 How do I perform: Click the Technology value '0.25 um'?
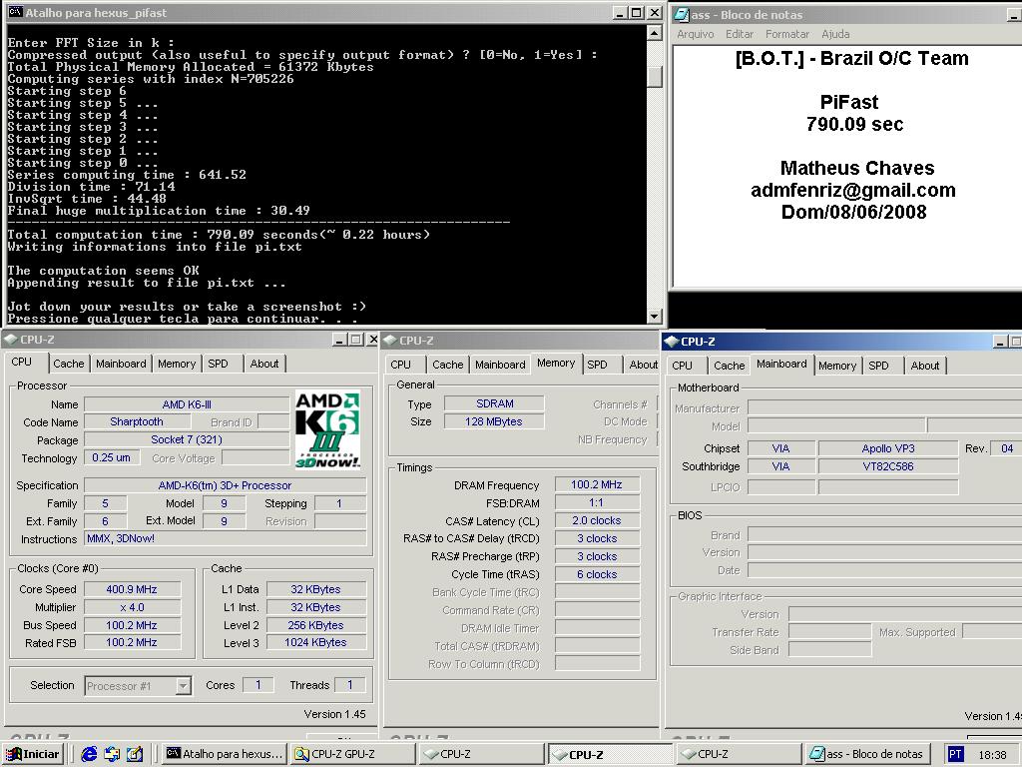click(x=111, y=457)
